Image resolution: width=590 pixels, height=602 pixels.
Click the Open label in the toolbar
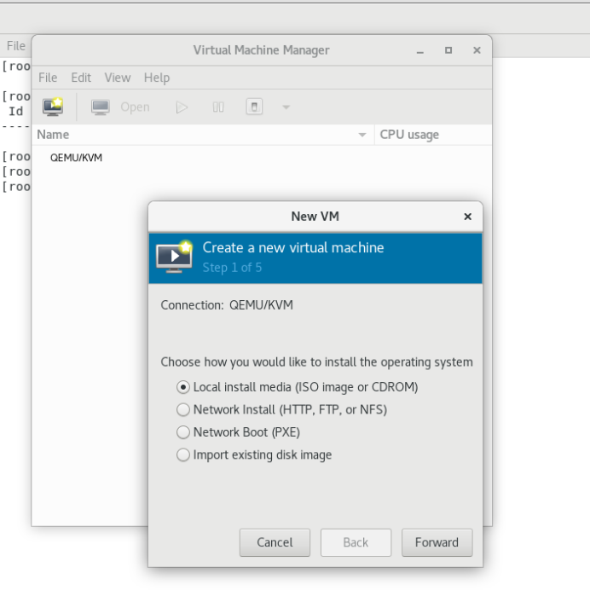(135, 107)
